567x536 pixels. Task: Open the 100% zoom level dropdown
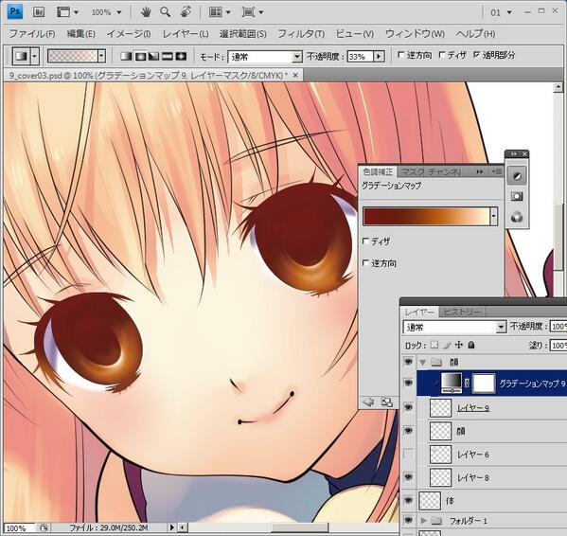pyautogui.click(x=106, y=12)
